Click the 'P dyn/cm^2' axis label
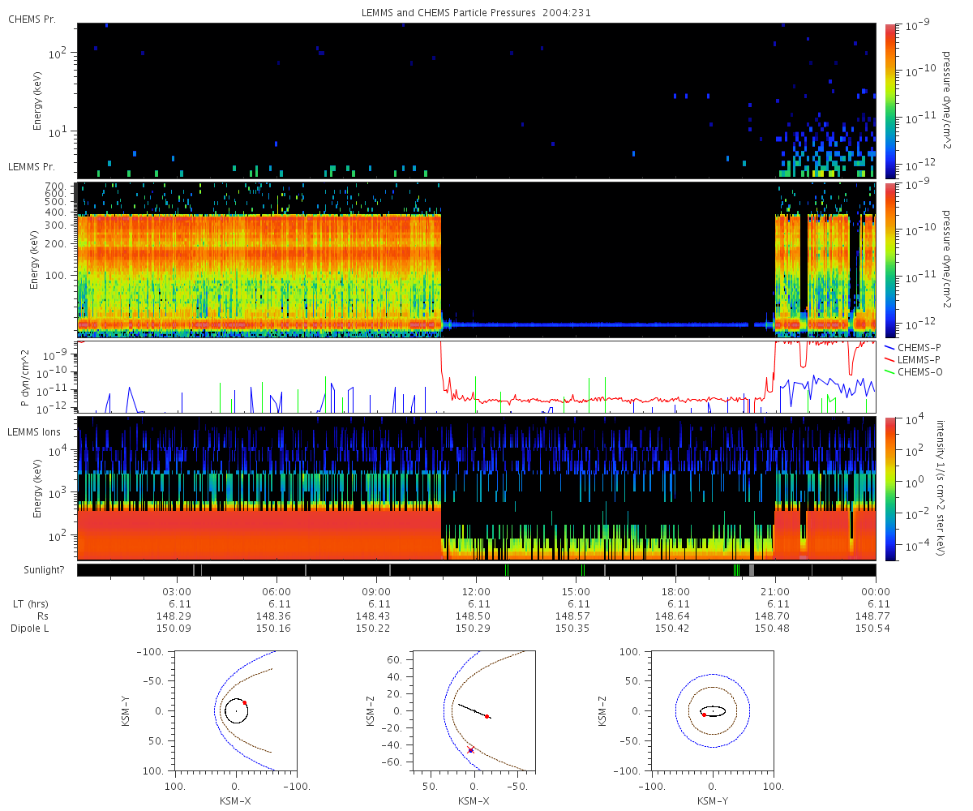This screenshot has height=811, width=973. pos(25,379)
